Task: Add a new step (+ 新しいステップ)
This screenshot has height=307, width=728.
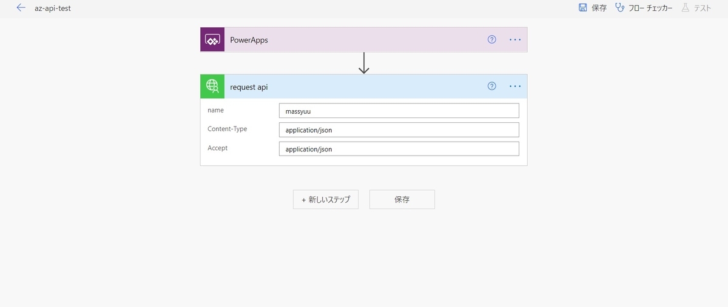Action: tap(326, 199)
